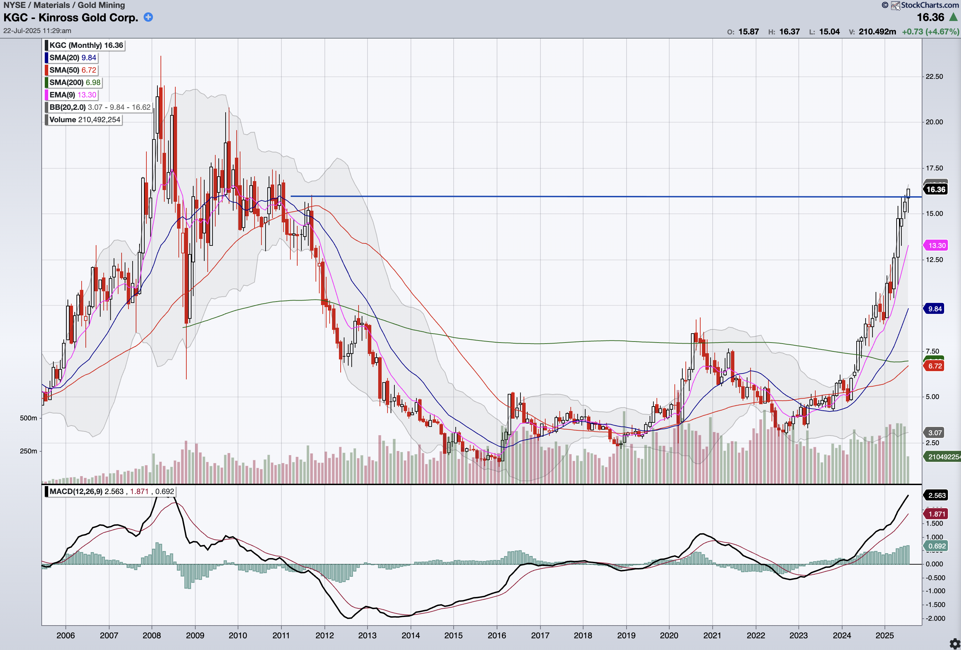961x650 pixels.
Task: Click the pink 13.30 EMA price tag
Action: (x=936, y=245)
